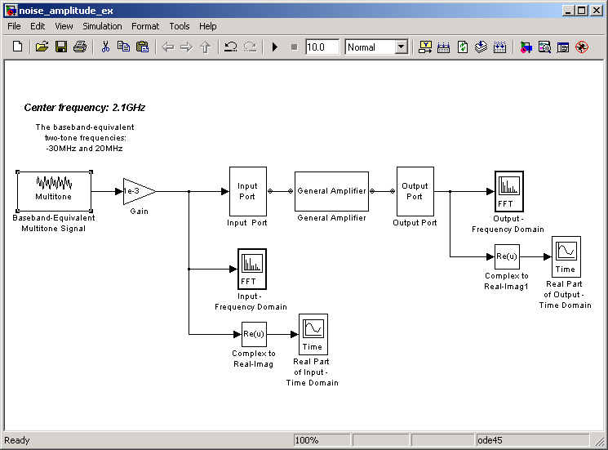The height and width of the screenshot is (450, 608).
Task: Click the simulation stop time field
Action: (322, 47)
